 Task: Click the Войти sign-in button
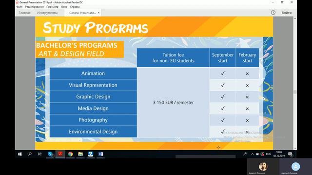(287, 13)
